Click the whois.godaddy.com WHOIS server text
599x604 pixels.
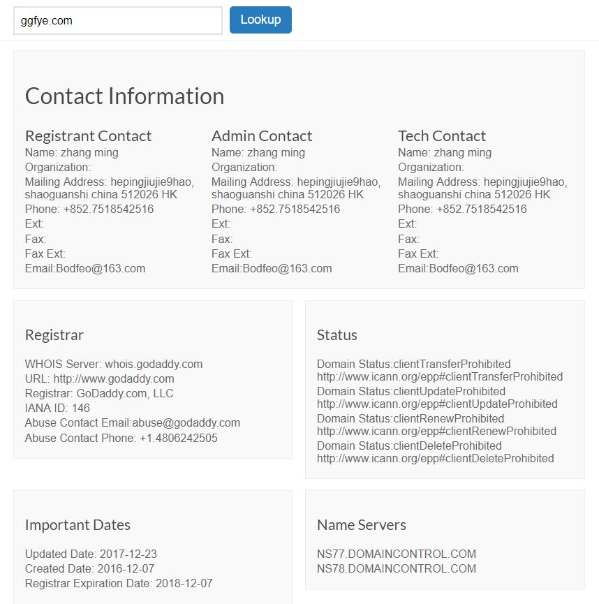tap(154, 364)
